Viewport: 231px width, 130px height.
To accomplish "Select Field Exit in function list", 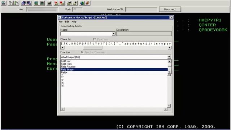I will click(x=114, y=61).
